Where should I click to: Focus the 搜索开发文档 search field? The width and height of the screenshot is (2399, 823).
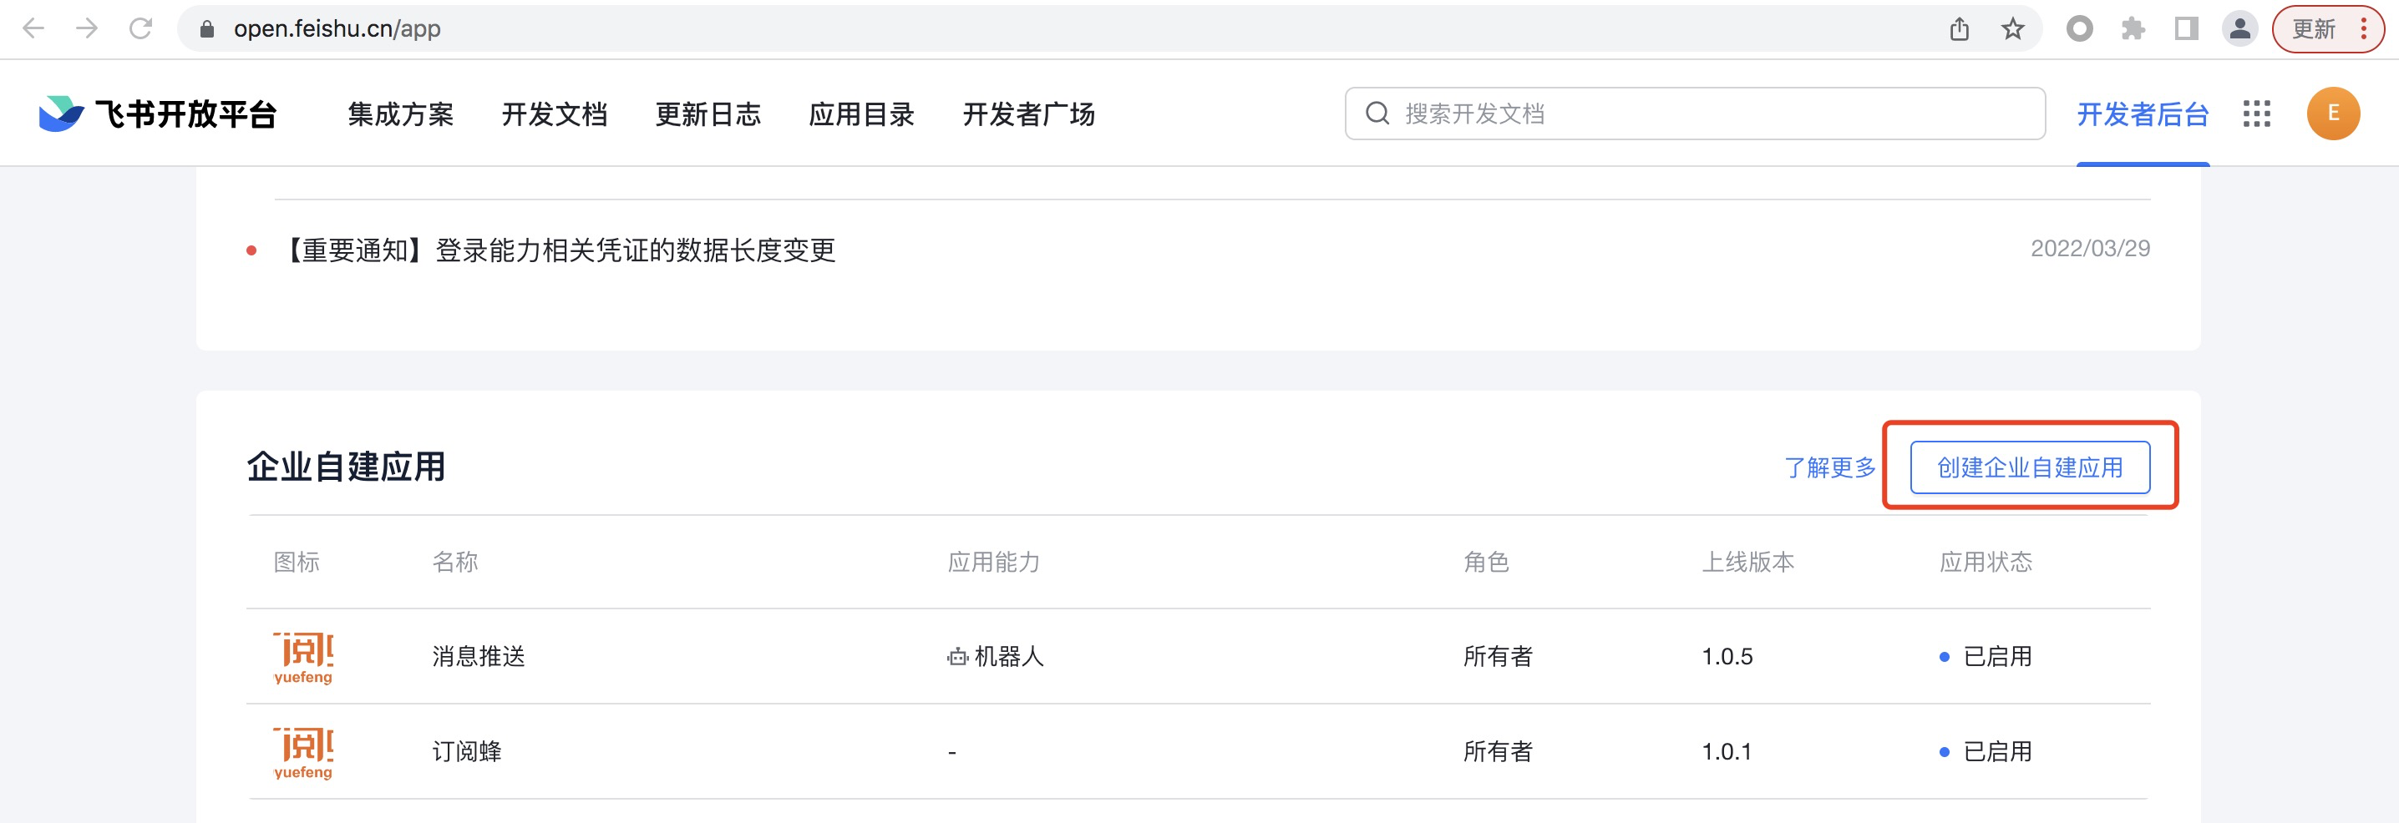pyautogui.click(x=1695, y=114)
